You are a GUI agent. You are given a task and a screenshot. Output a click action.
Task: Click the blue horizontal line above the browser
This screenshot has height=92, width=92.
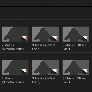pos(46,7)
